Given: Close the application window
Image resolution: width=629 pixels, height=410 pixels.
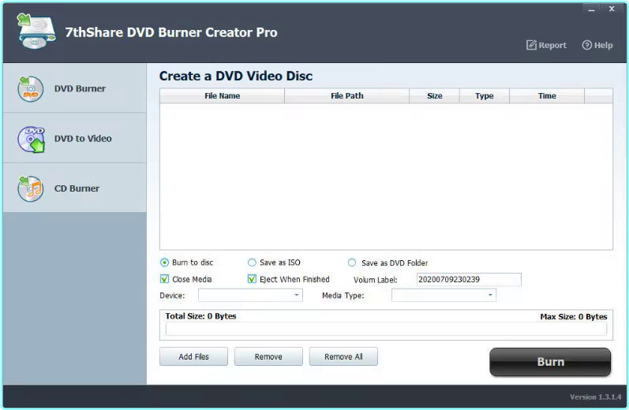Looking at the screenshot, I should (612, 9).
